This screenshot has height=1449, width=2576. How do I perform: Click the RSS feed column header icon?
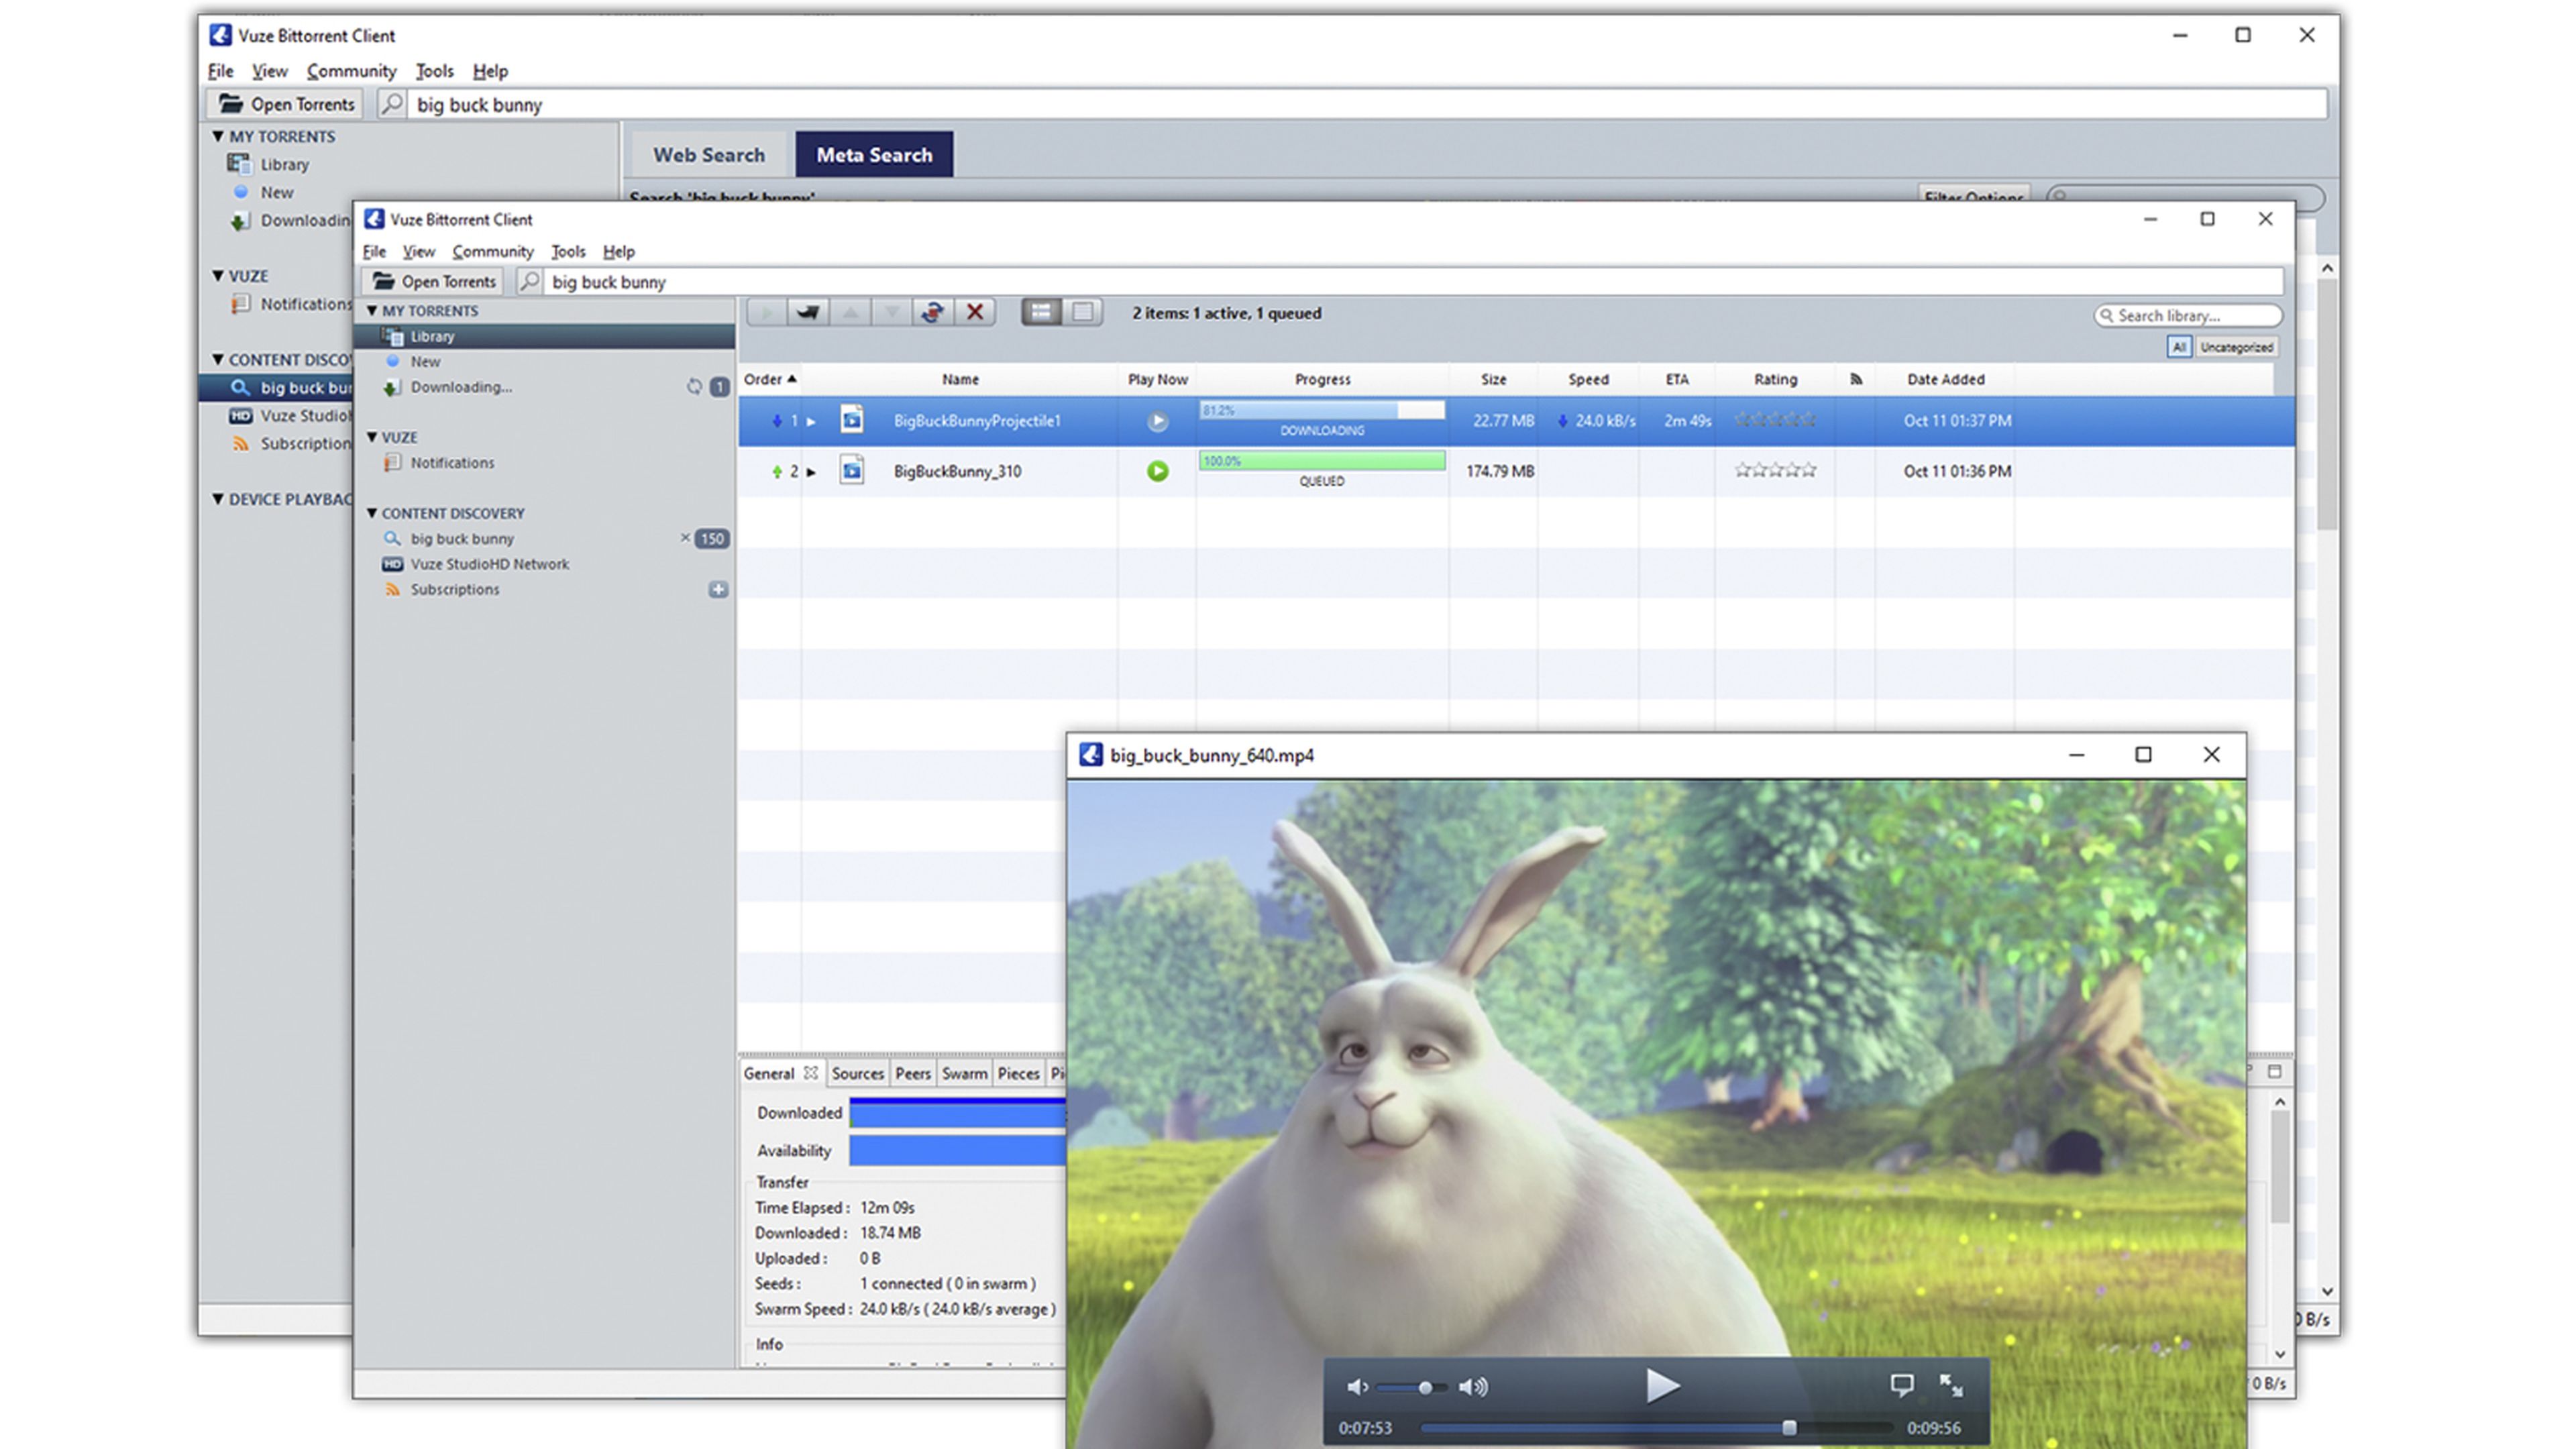(1856, 379)
